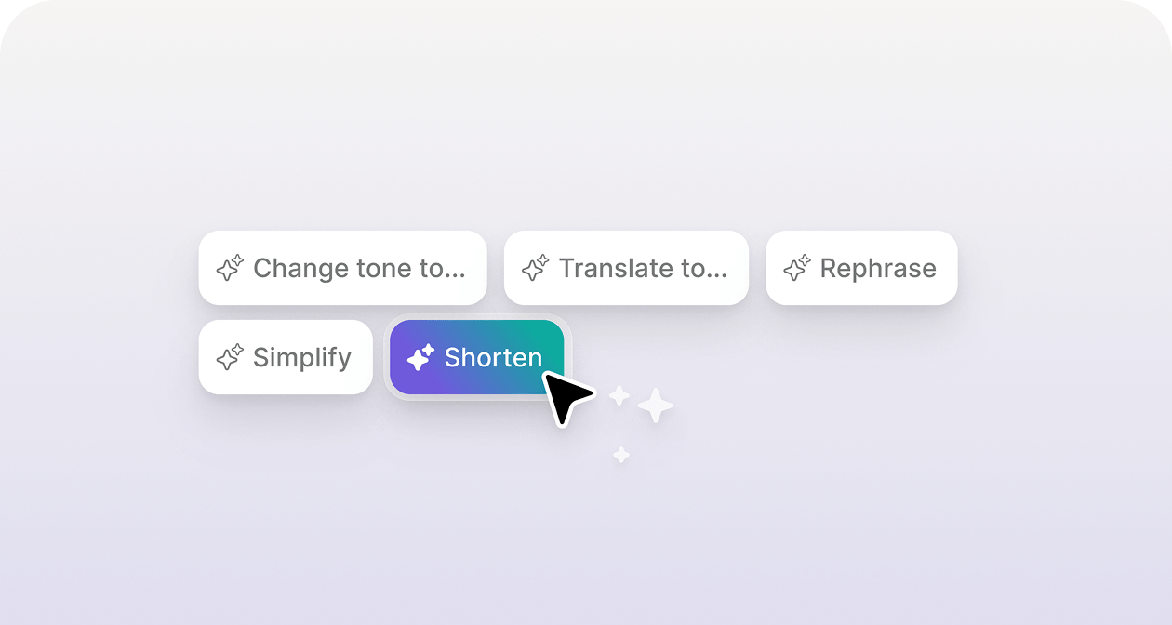1172x625 pixels.
Task: Click the Shorten text label
Action: coord(493,357)
